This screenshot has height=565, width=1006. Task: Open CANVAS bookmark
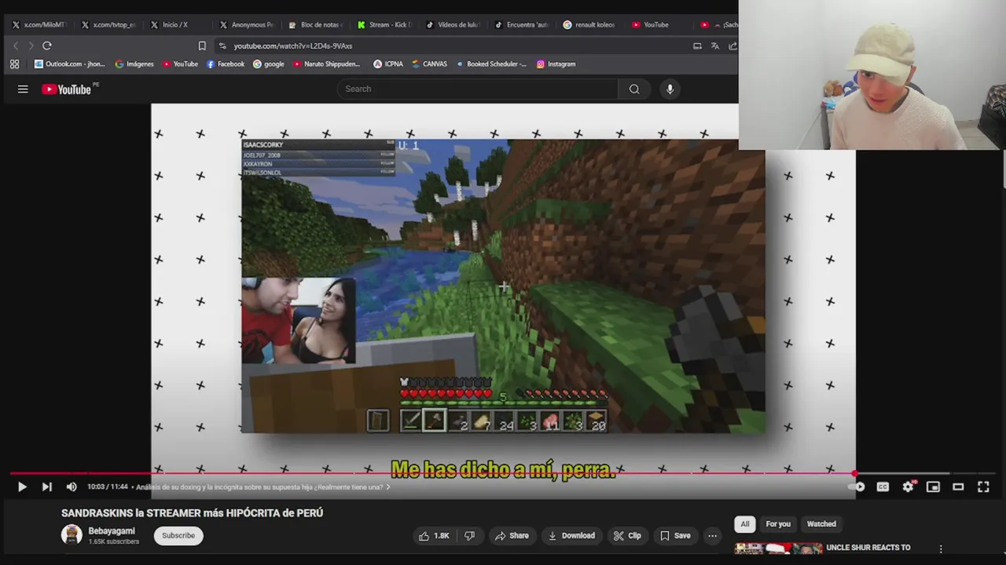pyautogui.click(x=429, y=64)
